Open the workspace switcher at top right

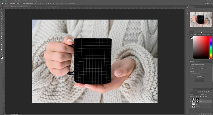[x=208, y=3]
